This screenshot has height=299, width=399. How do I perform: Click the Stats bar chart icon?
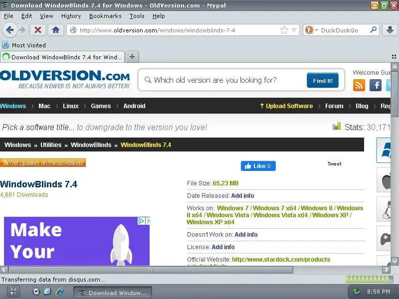coord(336,126)
